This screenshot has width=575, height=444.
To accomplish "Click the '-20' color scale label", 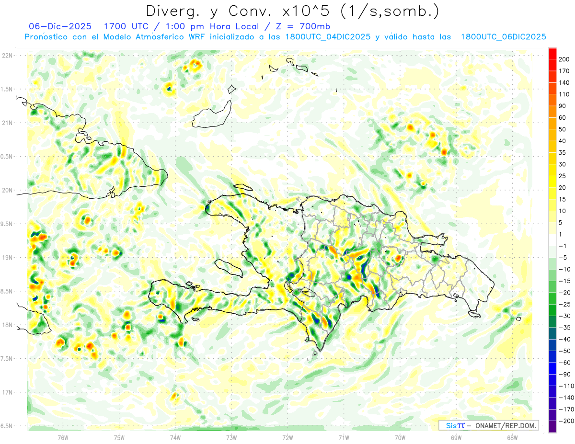I will pos(564,293).
